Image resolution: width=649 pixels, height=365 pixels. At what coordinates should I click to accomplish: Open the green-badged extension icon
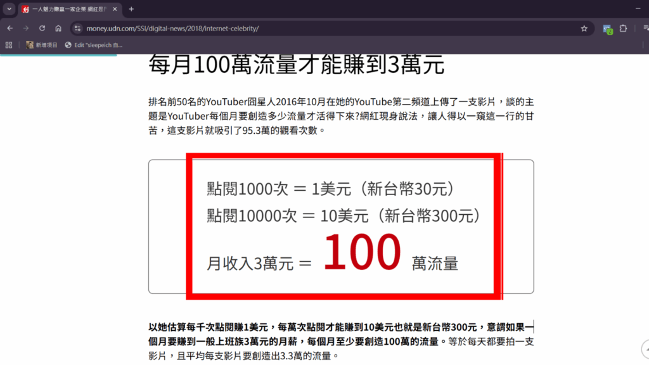click(607, 29)
